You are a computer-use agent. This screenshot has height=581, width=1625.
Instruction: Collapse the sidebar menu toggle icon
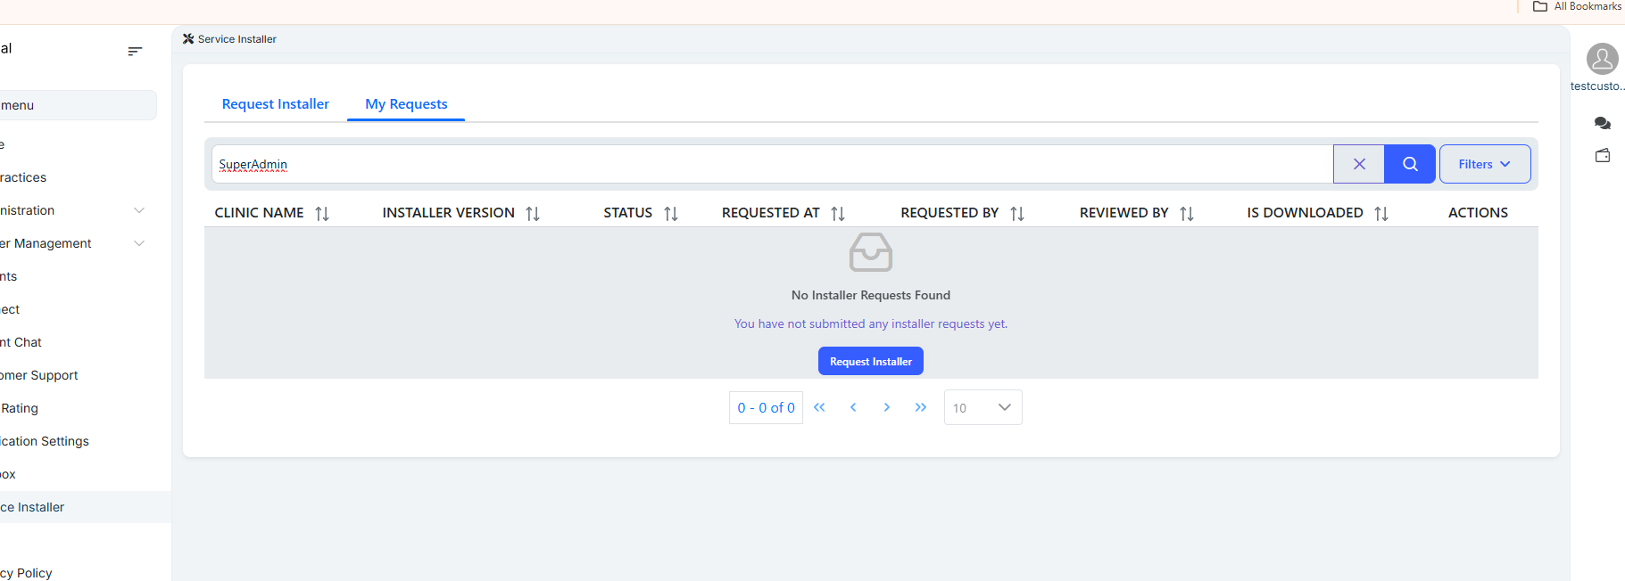pyautogui.click(x=135, y=52)
